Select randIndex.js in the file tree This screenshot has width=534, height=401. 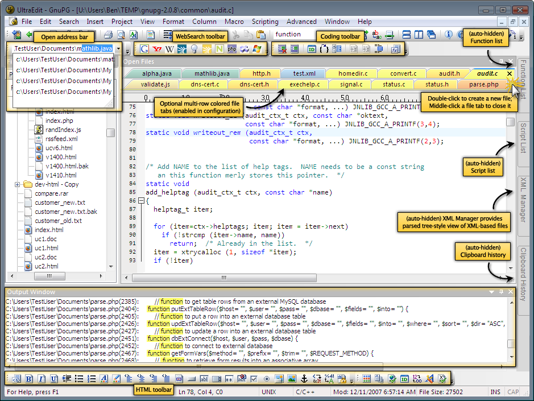coord(63,130)
